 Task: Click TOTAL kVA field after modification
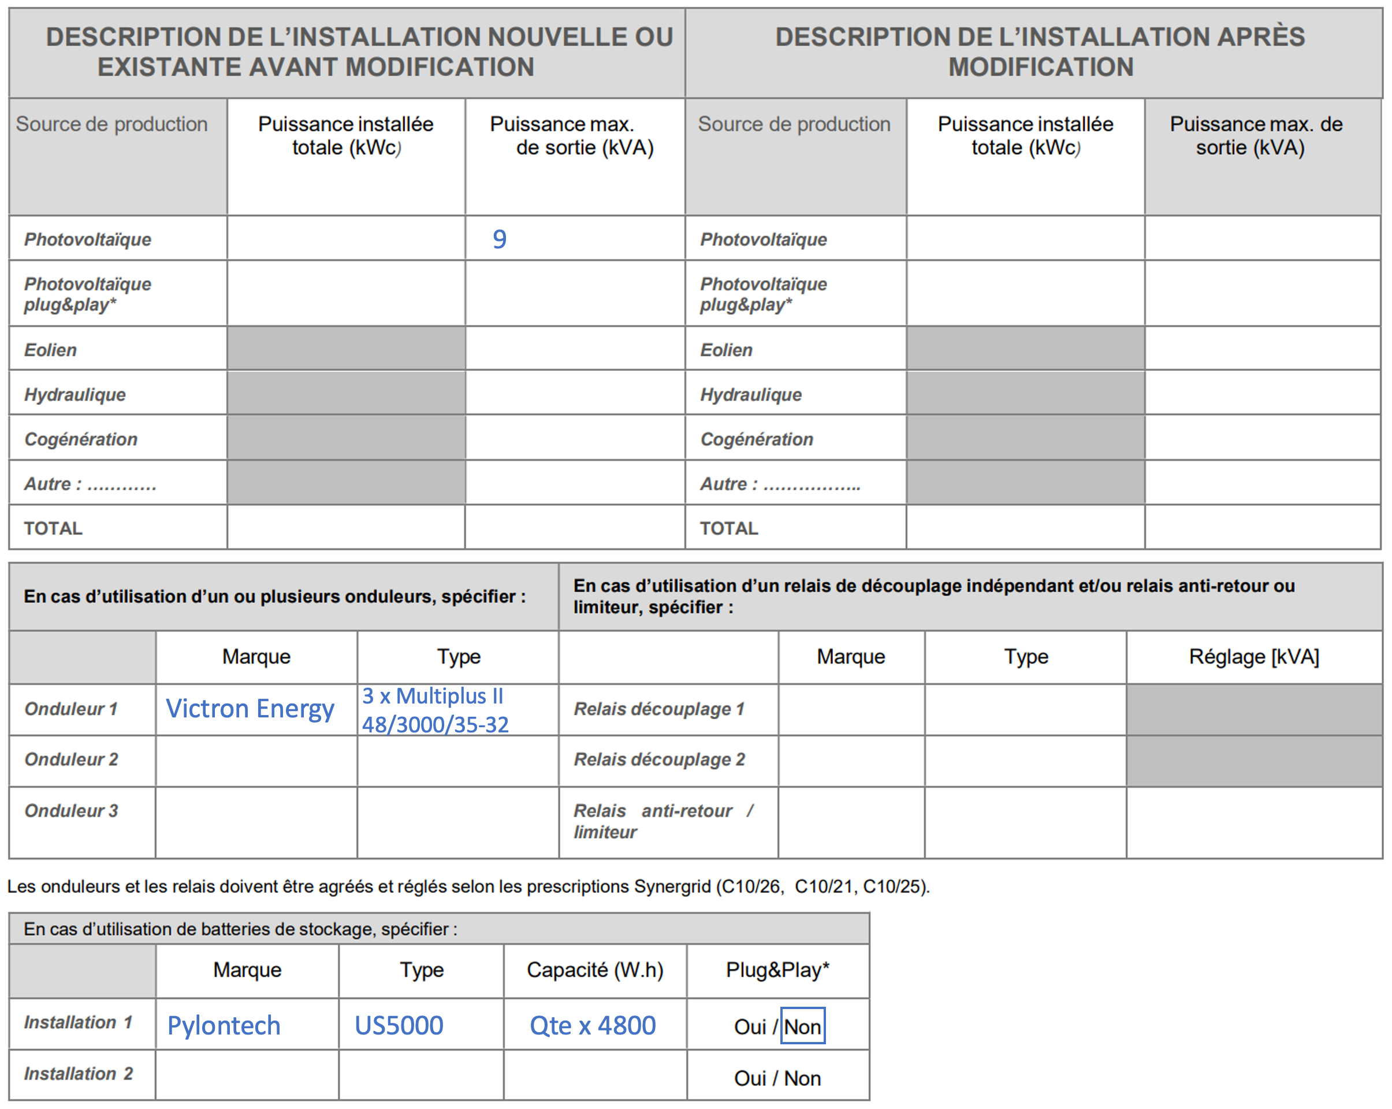pyautogui.click(x=1263, y=527)
